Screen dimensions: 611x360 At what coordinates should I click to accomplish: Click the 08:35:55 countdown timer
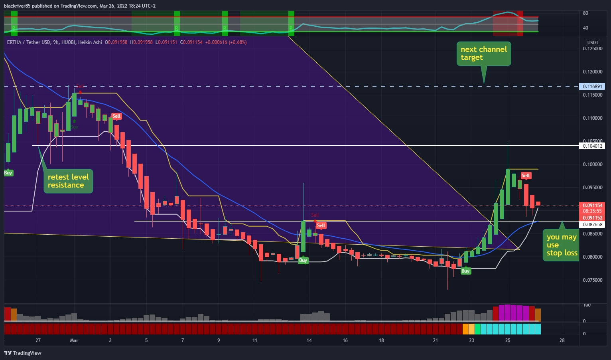[593, 211]
